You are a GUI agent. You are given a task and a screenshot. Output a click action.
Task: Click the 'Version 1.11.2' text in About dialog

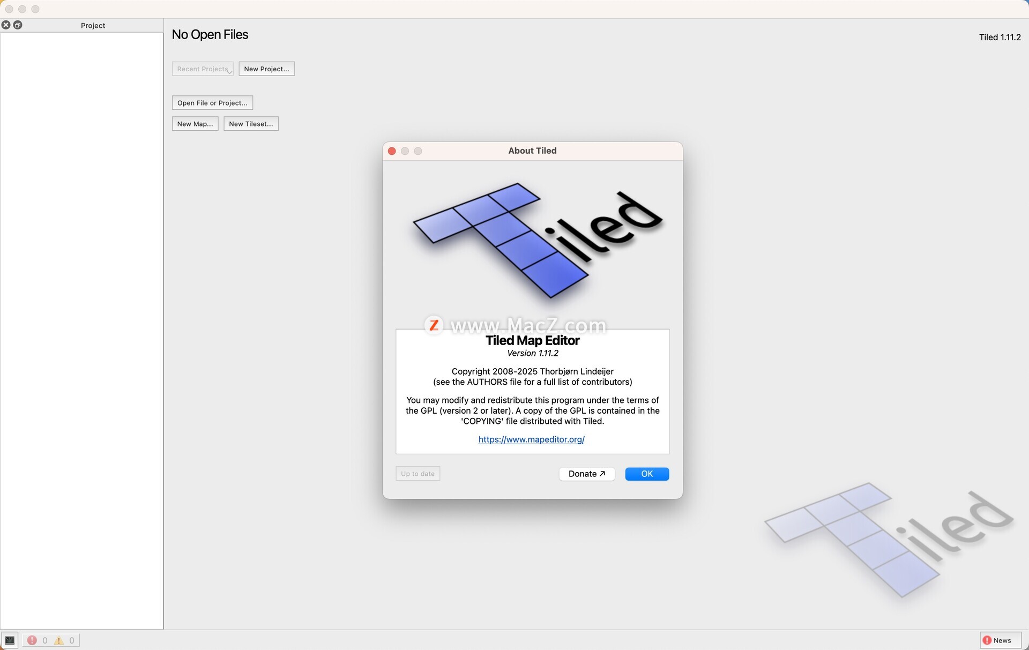point(533,353)
